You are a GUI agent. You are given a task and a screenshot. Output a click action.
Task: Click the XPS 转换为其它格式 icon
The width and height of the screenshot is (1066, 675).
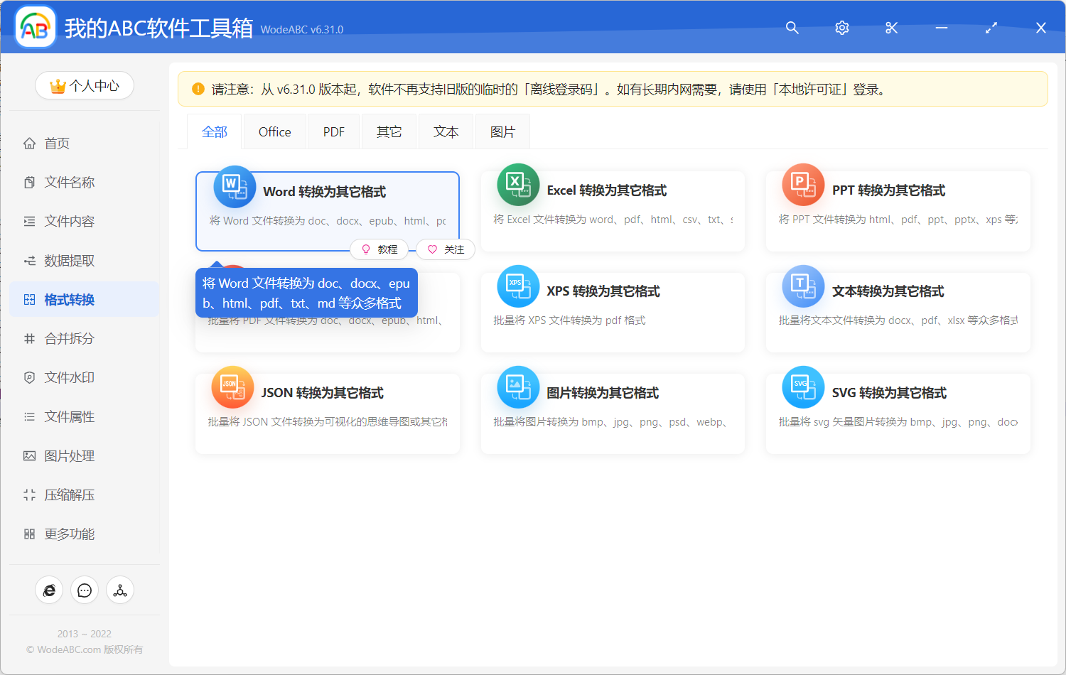518,286
